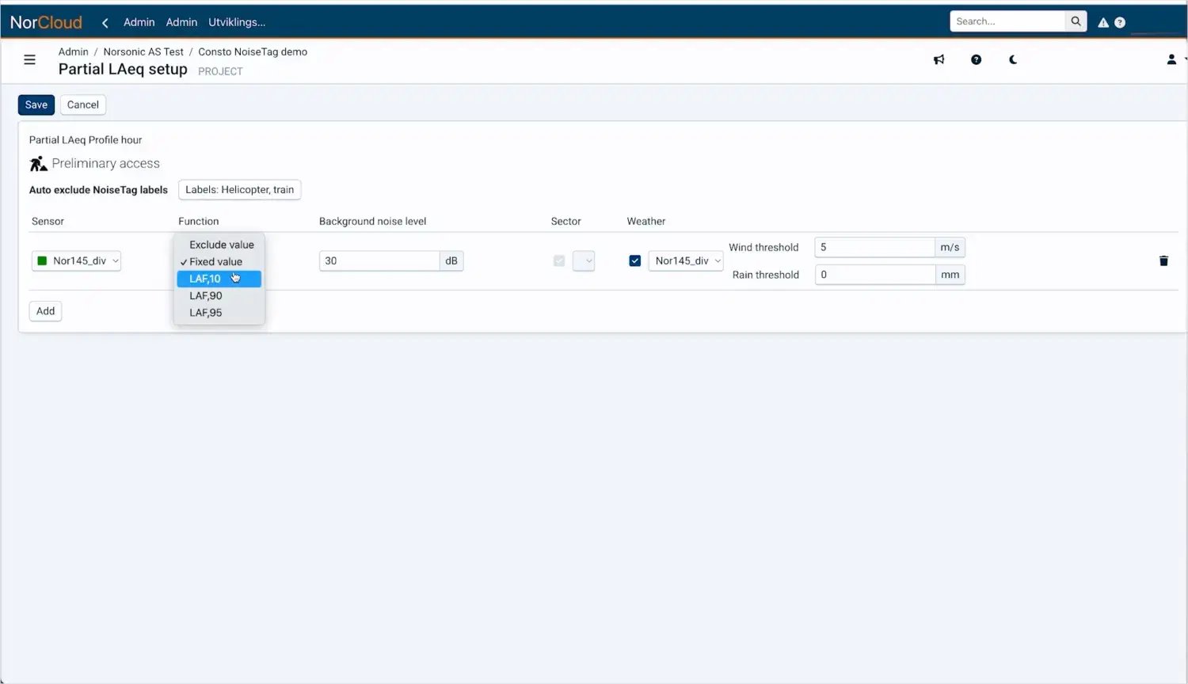
Task: Click the Cancel button
Action: coord(83,104)
